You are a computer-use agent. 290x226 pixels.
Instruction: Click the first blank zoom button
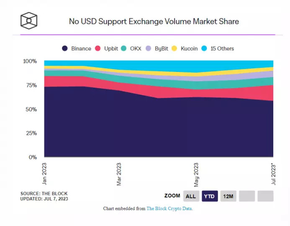[247, 196]
